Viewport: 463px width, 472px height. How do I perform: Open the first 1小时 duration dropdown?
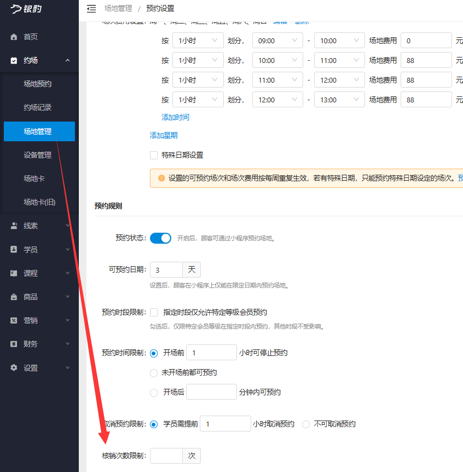(198, 40)
